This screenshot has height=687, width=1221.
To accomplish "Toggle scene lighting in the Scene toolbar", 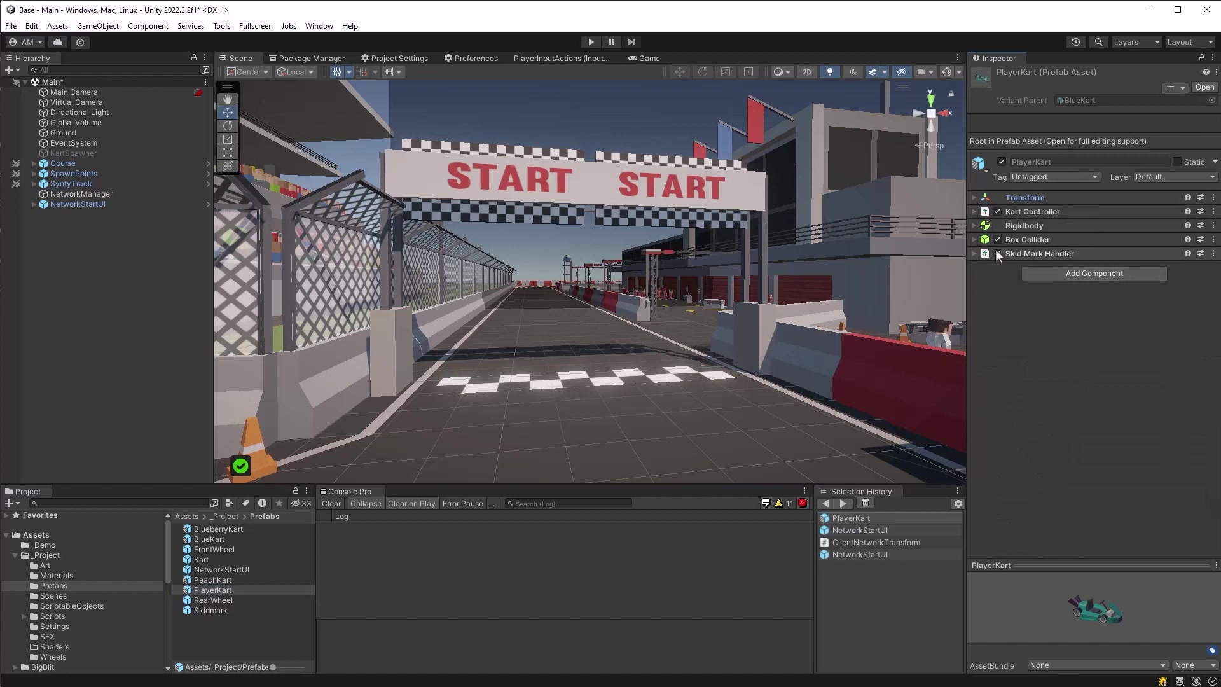I will [829, 71].
